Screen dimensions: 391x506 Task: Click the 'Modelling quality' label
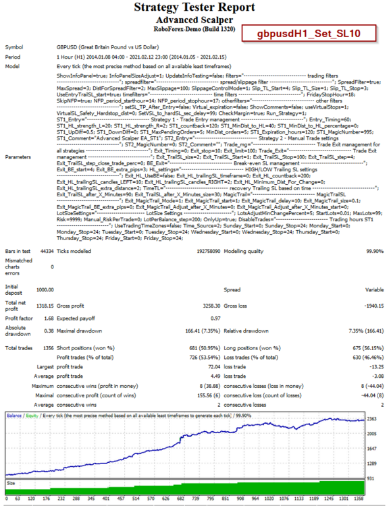click(244, 252)
